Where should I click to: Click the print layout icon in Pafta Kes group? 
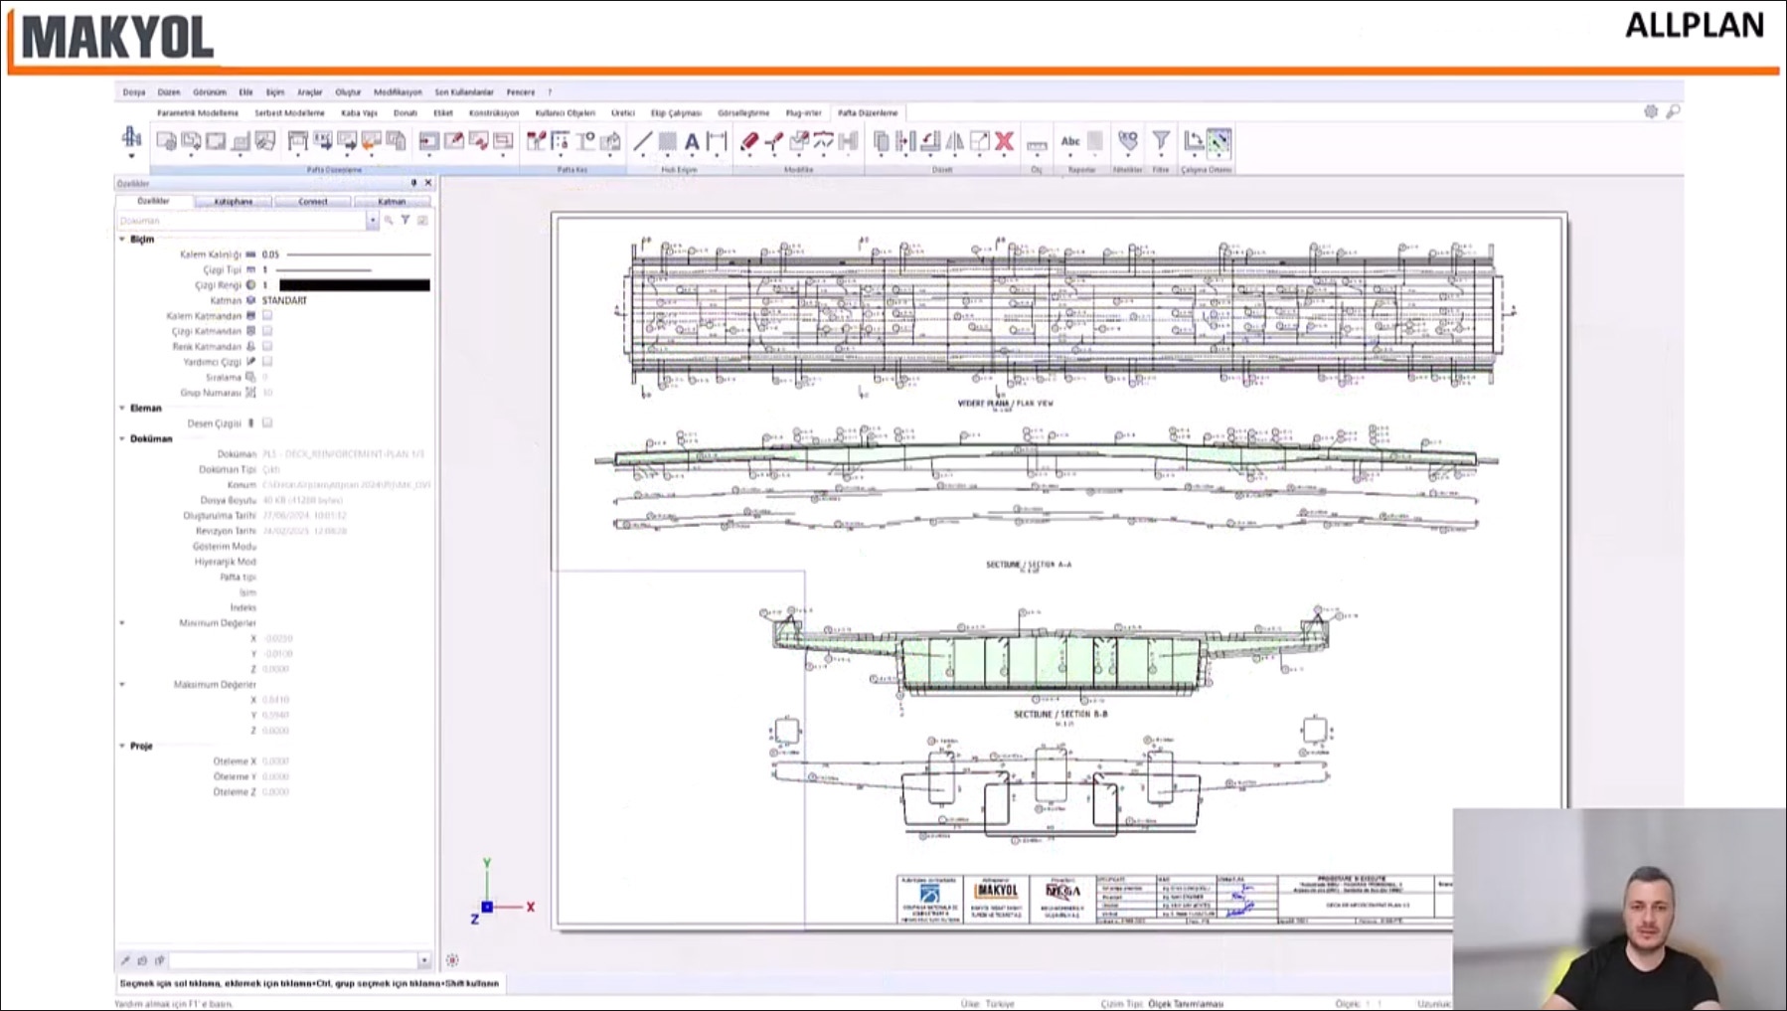click(x=610, y=142)
